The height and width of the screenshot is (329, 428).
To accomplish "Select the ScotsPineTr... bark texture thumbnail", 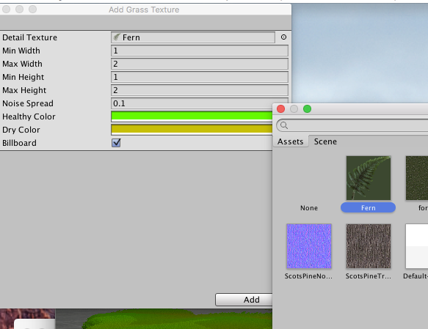I will 369,246.
